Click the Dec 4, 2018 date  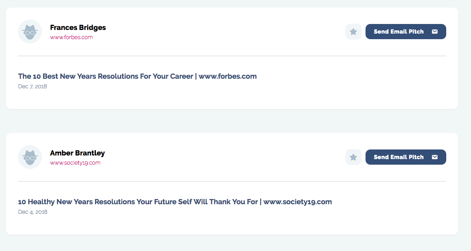coord(32,212)
